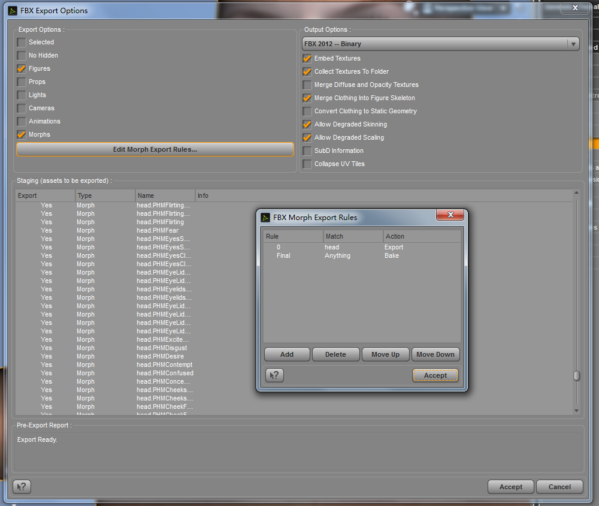
Task: Enable the Animations export checkbox
Action: (x=22, y=121)
